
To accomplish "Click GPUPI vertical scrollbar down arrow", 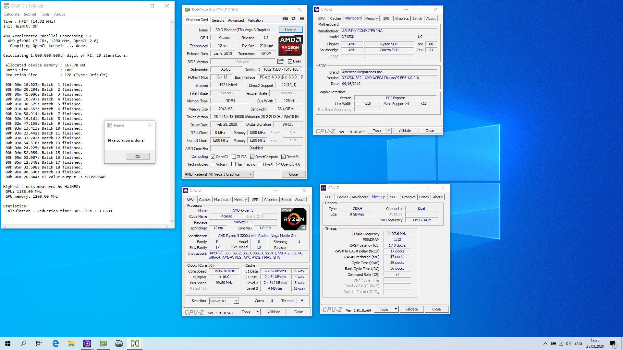I will (172, 221).
